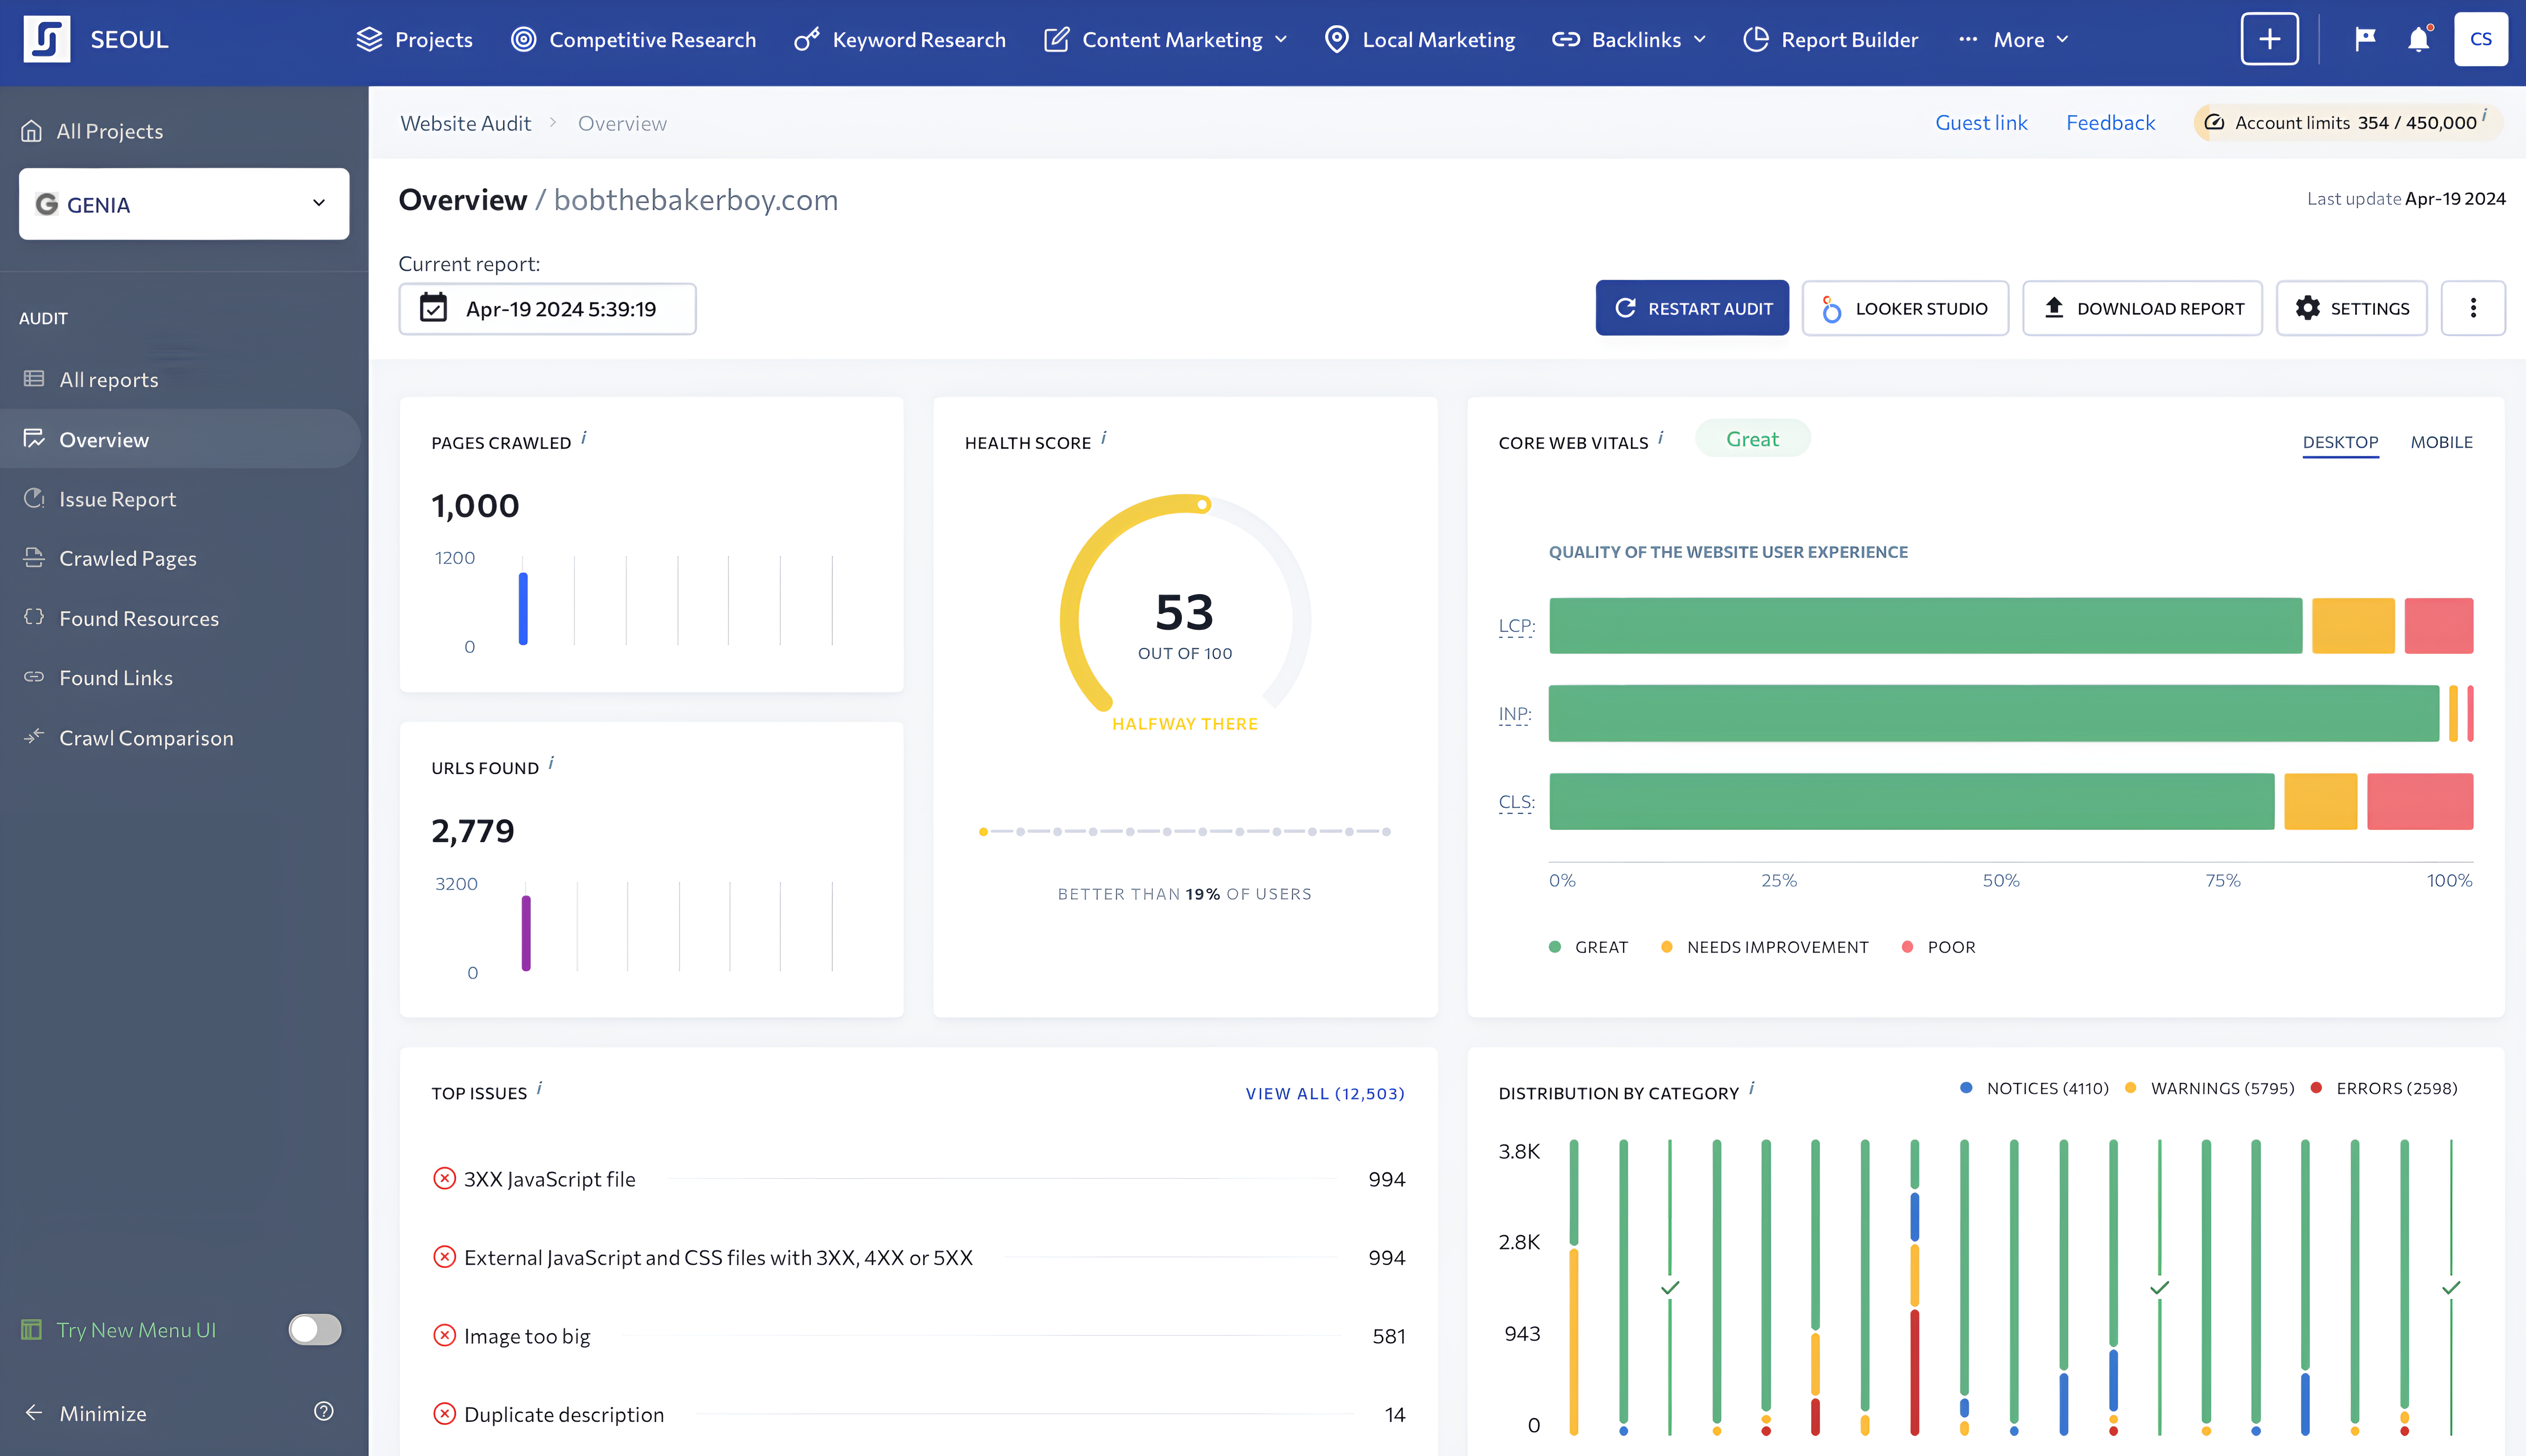2526x1456 pixels.
Task: Switch to the Desktop tab
Action: pos(2340,442)
